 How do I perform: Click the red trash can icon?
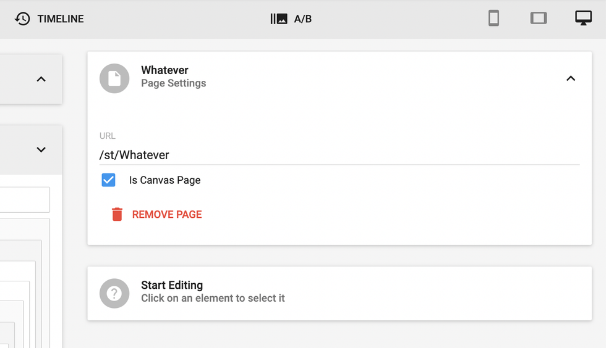coord(117,215)
